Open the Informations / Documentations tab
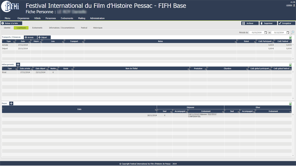Screen dimensions: 296x166 click(62, 28)
